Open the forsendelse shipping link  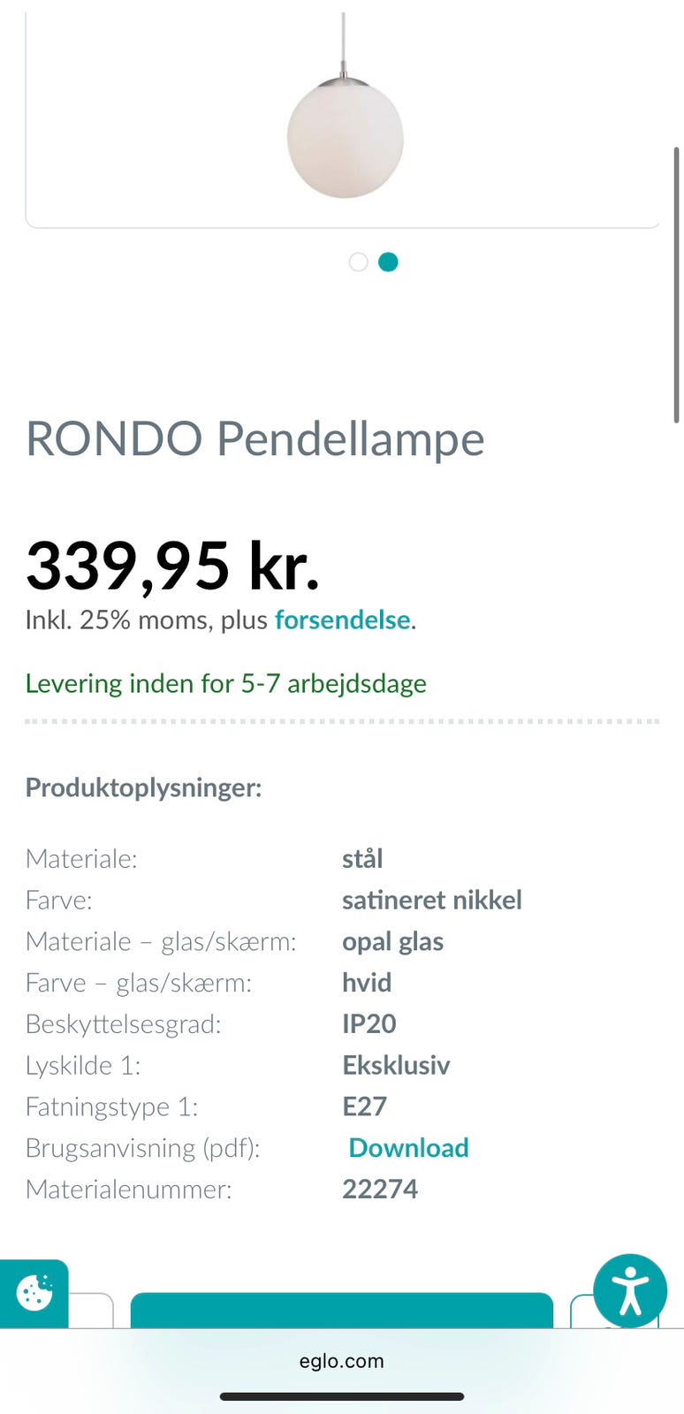click(342, 620)
